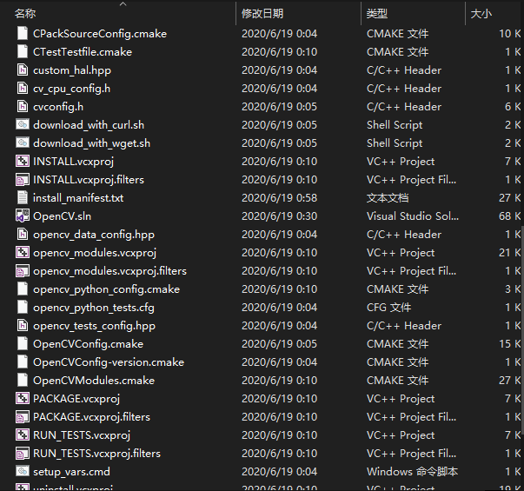Click the download_with_wget.sh script icon
Image resolution: width=524 pixels, height=491 pixels.
click(x=23, y=143)
